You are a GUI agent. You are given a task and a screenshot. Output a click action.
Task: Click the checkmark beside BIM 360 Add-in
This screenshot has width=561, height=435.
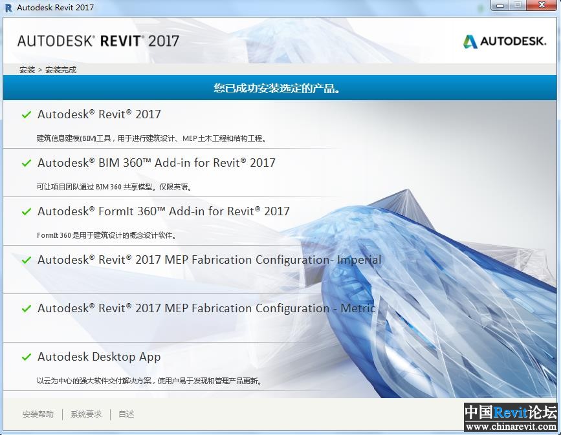[27, 163]
